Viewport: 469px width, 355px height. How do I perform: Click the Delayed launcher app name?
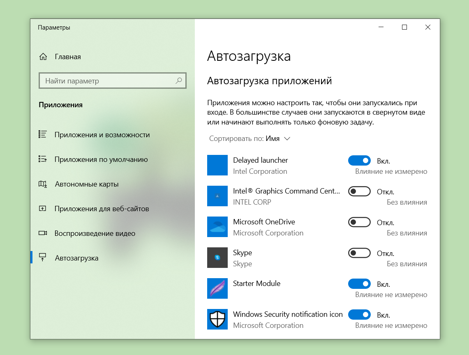pyautogui.click(x=260, y=160)
